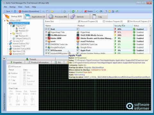The image size is (154, 115).
Task: Toggle the Microsoft Programs filter checkbox
Action: [x=79, y=21]
